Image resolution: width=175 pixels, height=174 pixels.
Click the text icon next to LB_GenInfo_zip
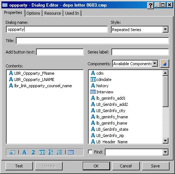(93, 136)
